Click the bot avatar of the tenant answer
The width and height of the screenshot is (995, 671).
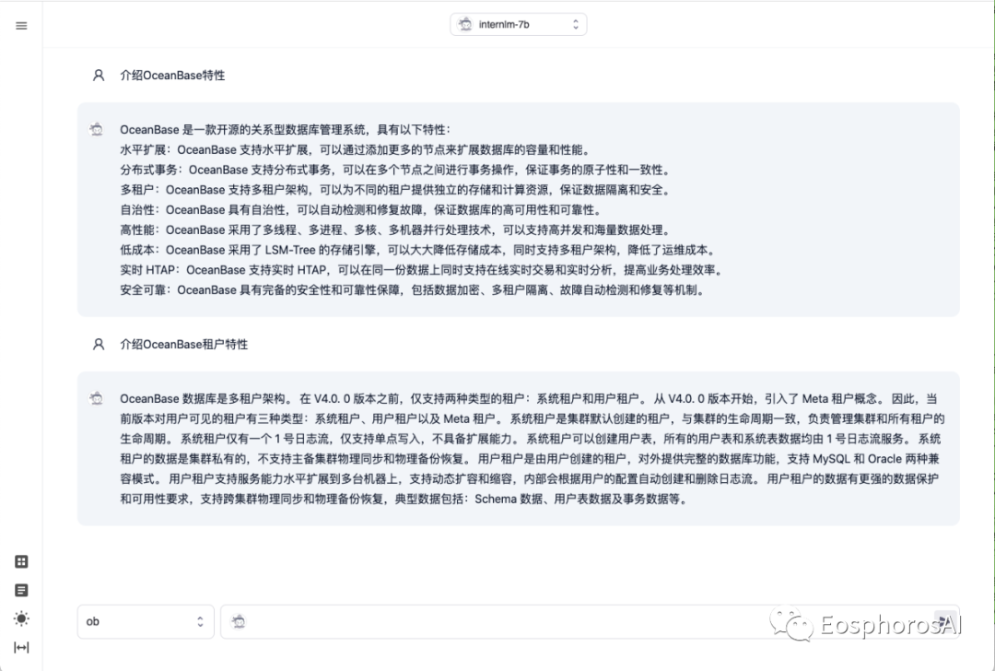(97, 399)
